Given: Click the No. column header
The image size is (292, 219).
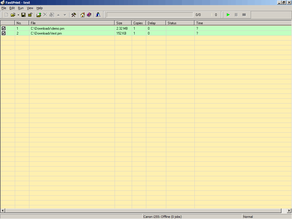Looking at the screenshot, I should [22, 23].
